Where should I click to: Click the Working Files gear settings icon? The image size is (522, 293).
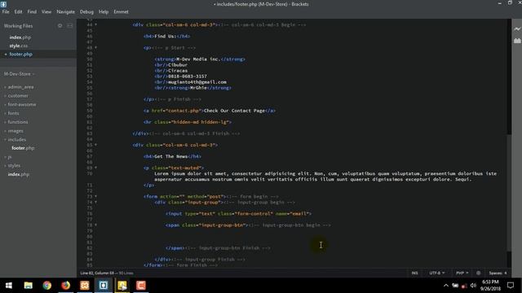[x=60, y=25]
